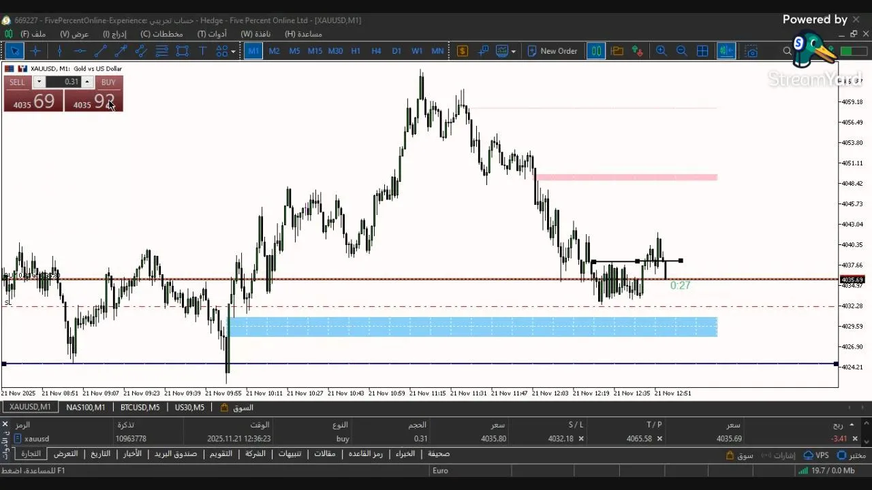Click the green-red trade arrows icon
Viewport: 872px width, 490px height.
[x=638, y=51]
